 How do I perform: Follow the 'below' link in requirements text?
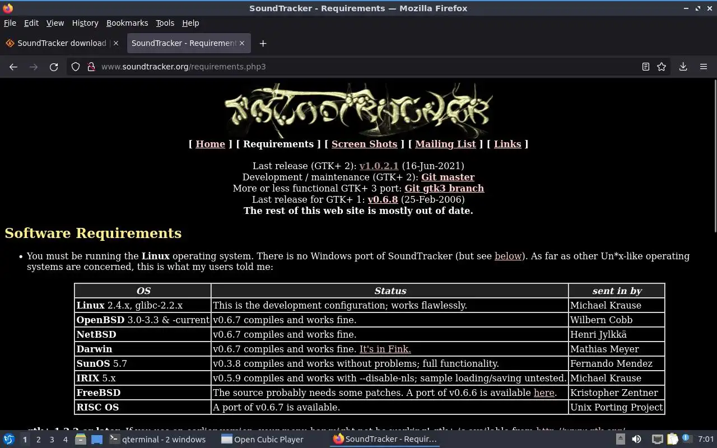(x=508, y=256)
